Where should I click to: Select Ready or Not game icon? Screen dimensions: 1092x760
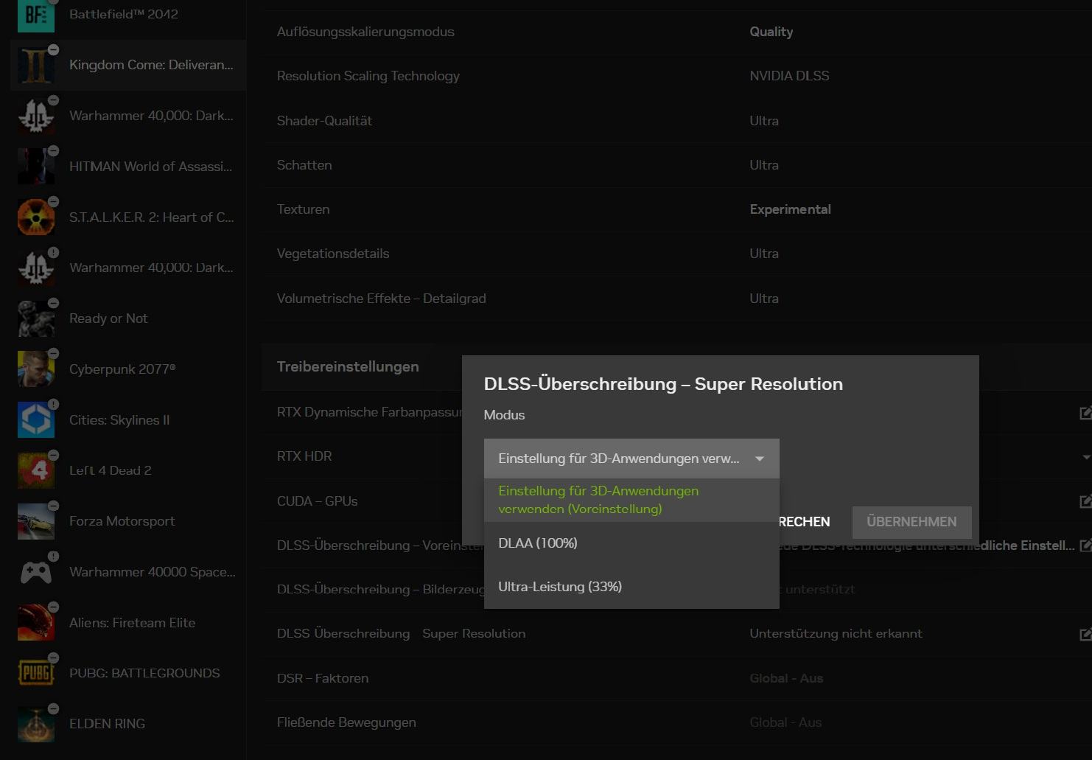pyautogui.click(x=35, y=318)
